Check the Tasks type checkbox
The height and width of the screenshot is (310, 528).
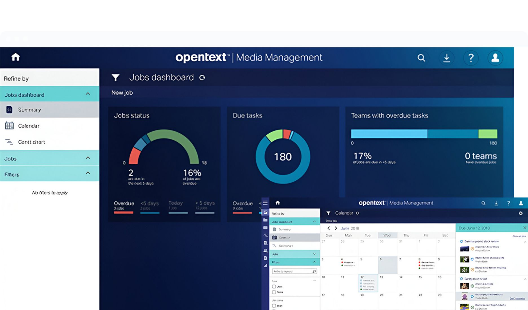[274, 292]
